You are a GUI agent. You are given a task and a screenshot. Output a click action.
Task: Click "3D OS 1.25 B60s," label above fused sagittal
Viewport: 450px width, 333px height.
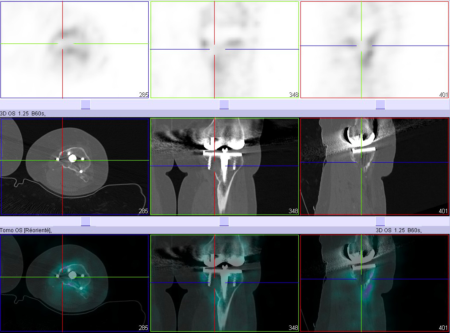(x=399, y=230)
